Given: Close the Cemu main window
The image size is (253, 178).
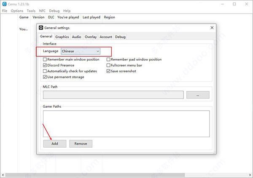Looking at the screenshot, I should [247, 4].
